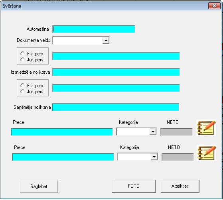Select upper Fiz. pers radio button
Image resolution: width=223 pixels, height=200 pixels.
click(x=22, y=54)
